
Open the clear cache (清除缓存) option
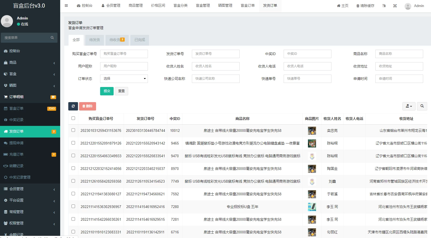(x=365, y=6)
